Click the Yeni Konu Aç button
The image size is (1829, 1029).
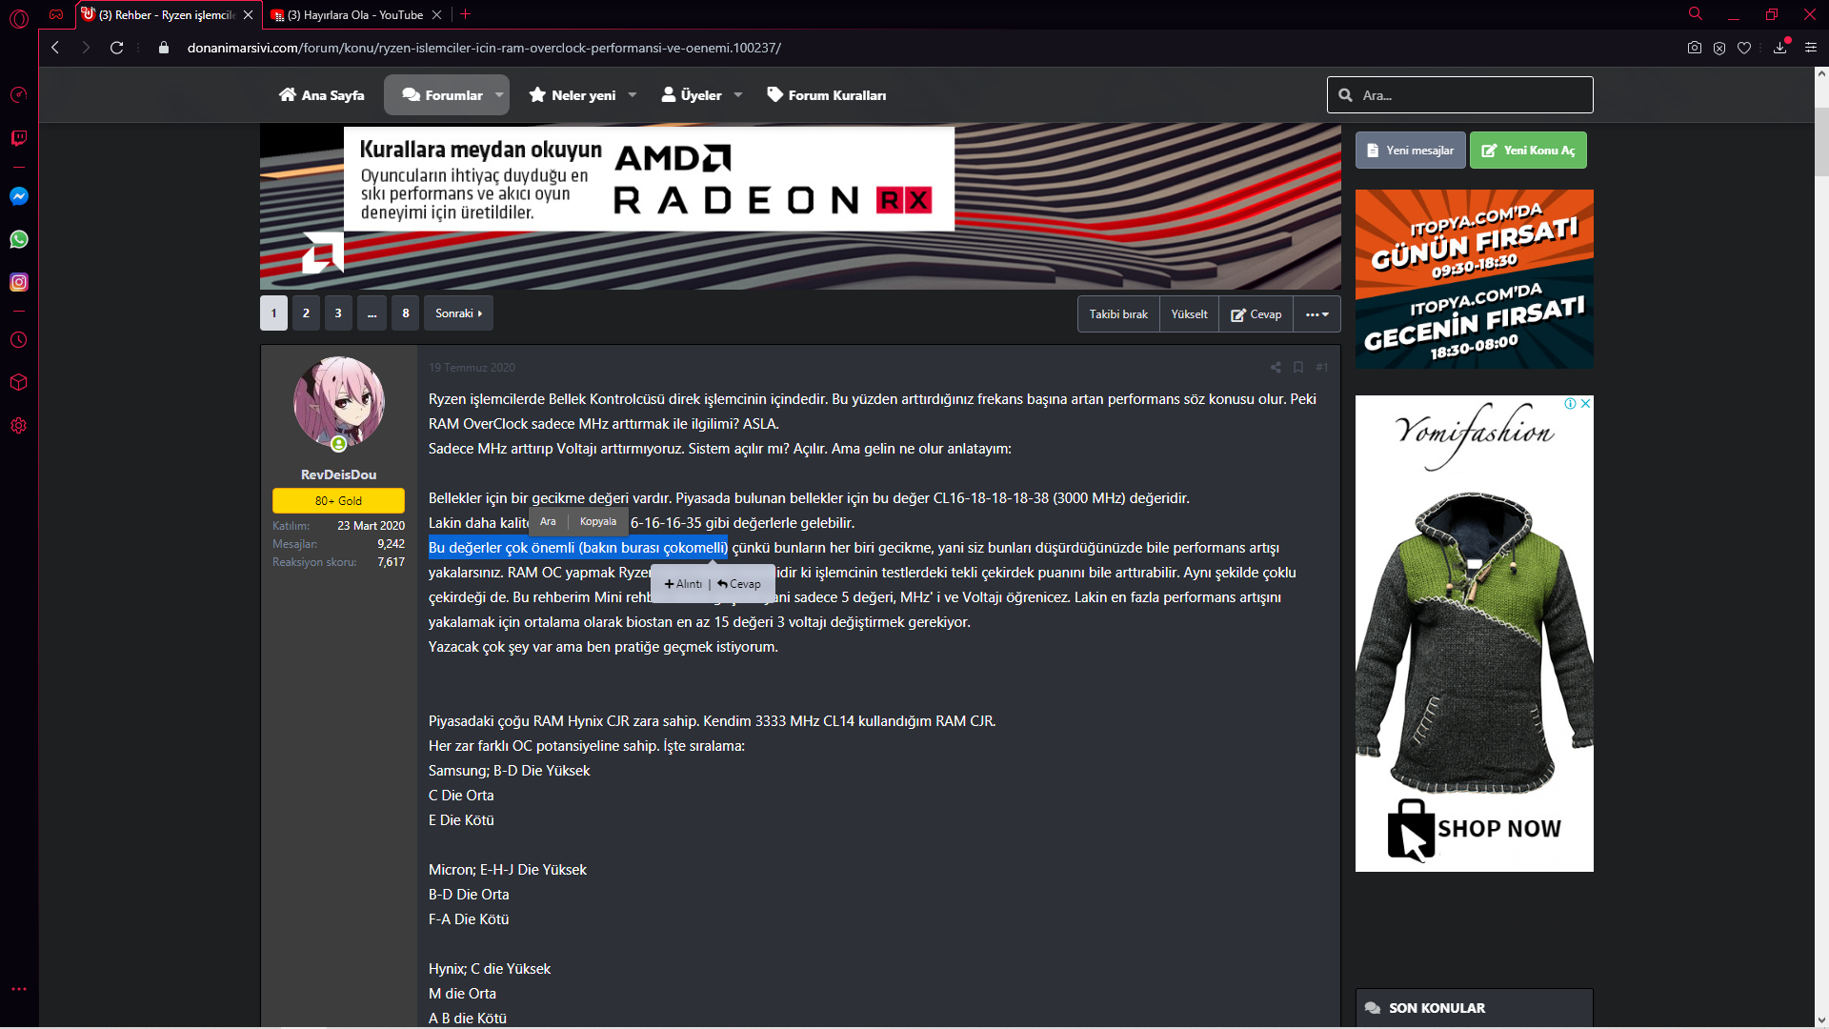pos(1528,151)
